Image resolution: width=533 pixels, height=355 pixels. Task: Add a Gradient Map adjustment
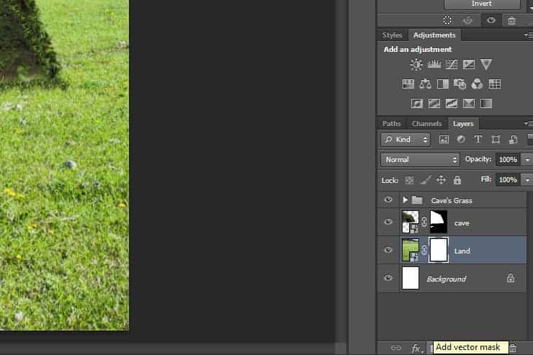(486, 103)
